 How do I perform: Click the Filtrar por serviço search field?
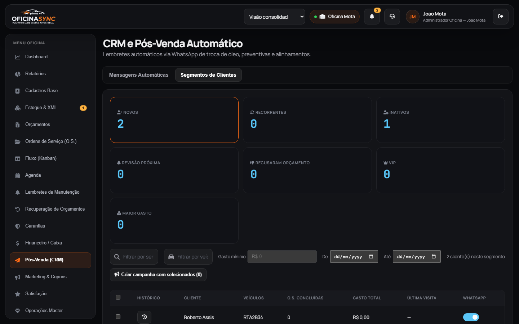(x=134, y=257)
